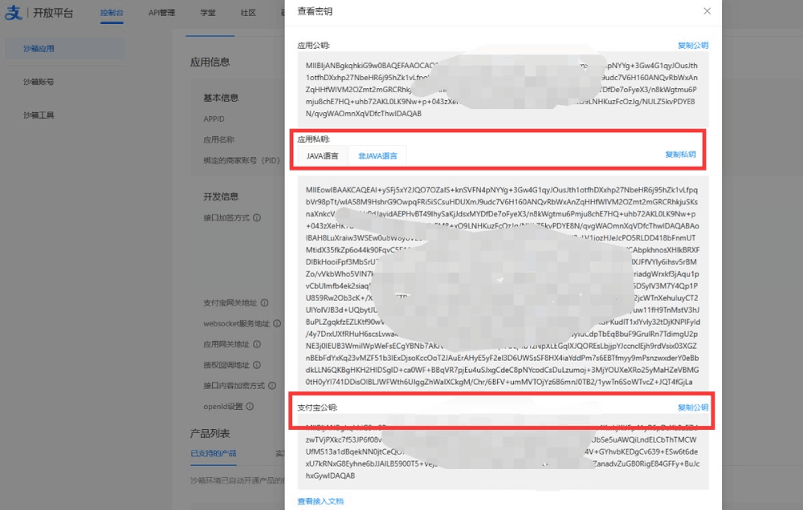Close the 查看密钥 dialog
The height and width of the screenshot is (510, 803).
coord(707,10)
